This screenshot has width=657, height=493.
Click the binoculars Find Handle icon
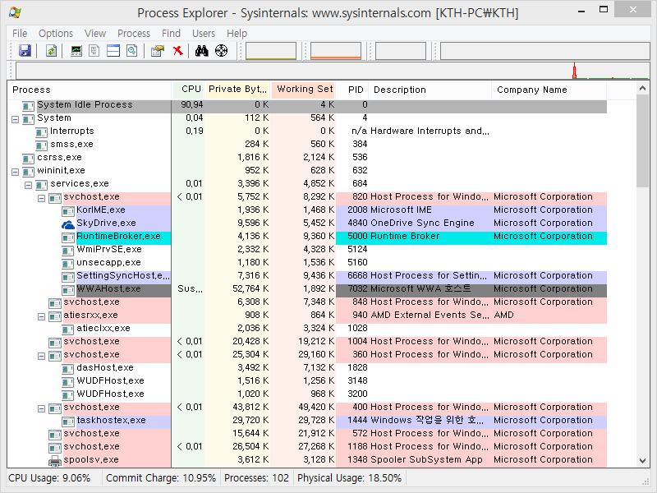[201, 51]
